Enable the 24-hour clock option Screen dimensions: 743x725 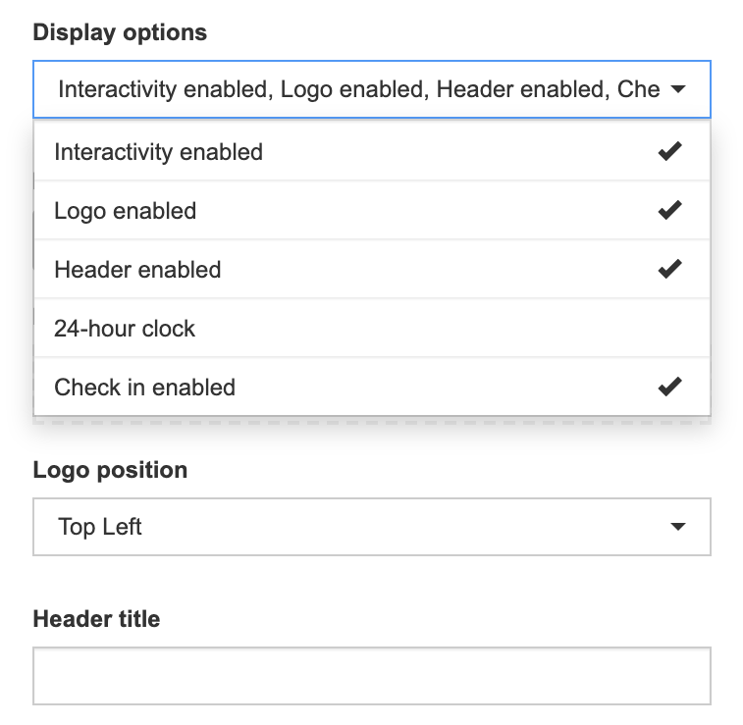pos(372,328)
